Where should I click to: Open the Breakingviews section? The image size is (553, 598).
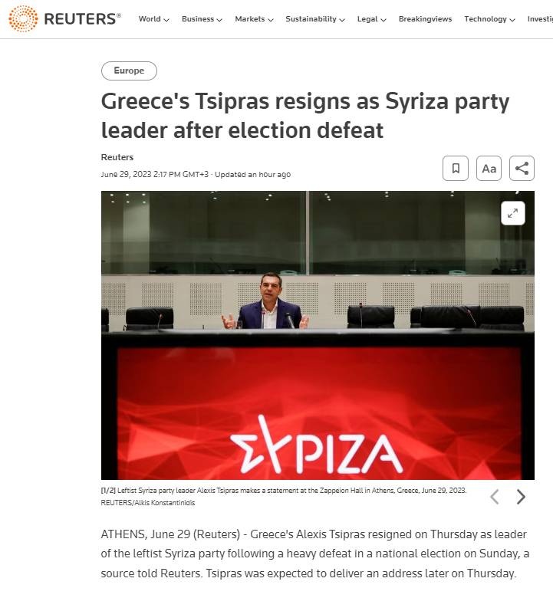pos(425,19)
